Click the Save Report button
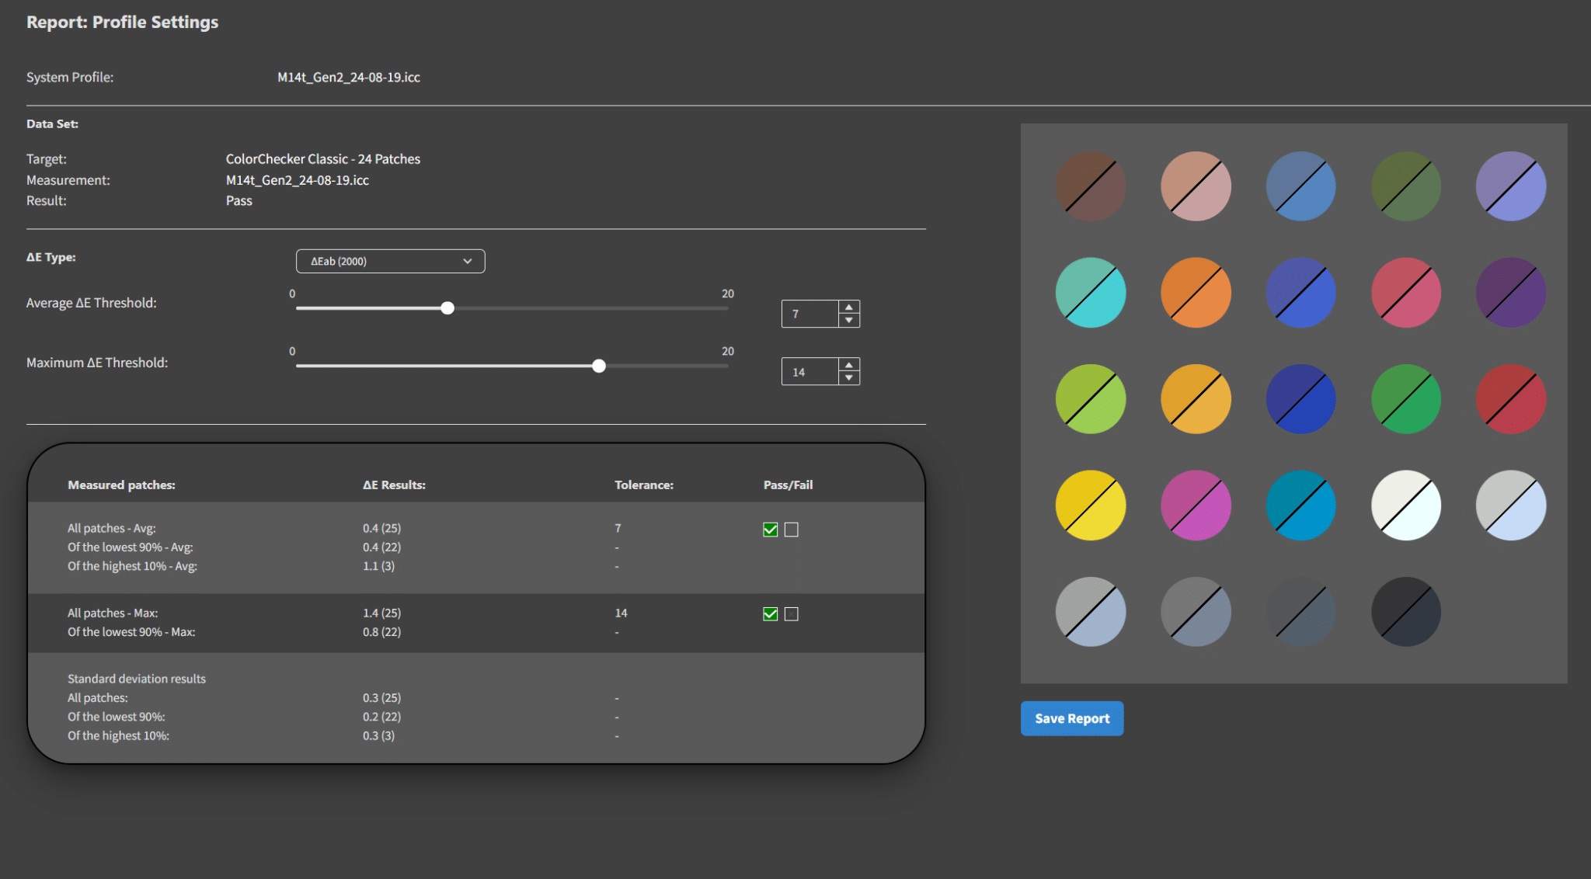This screenshot has height=879, width=1591. point(1071,719)
